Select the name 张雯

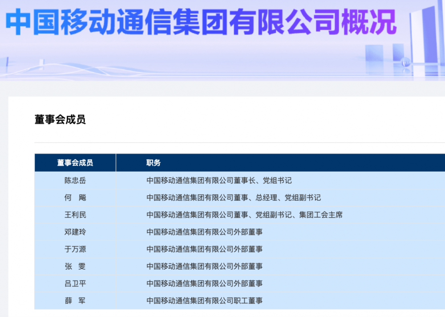(75, 266)
